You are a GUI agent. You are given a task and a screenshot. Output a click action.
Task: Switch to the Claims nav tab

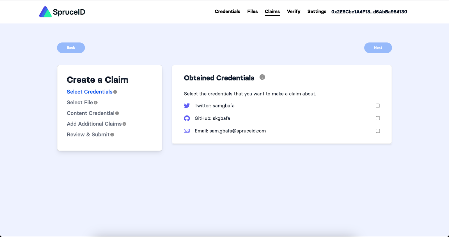pos(272,11)
